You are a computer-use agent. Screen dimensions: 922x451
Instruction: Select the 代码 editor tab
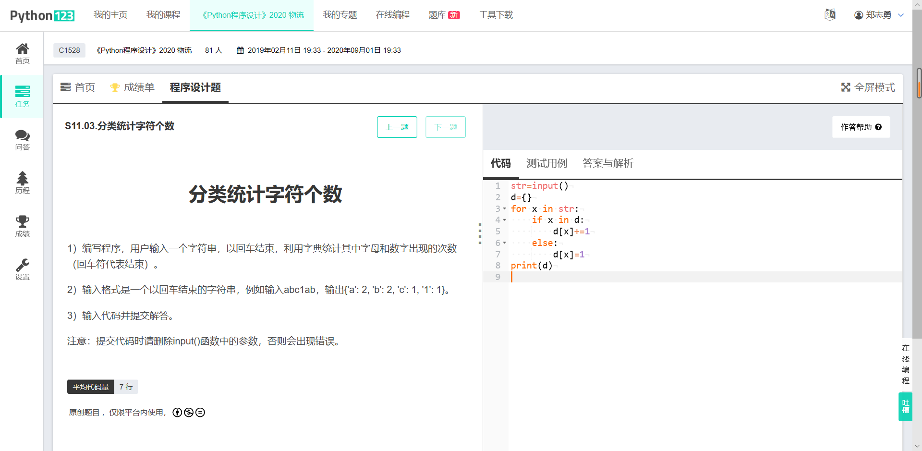click(x=501, y=164)
